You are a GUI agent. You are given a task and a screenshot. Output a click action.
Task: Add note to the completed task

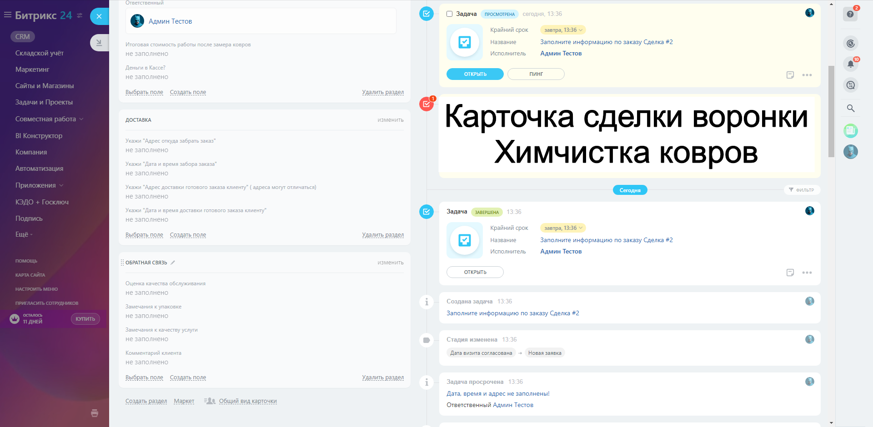pos(790,273)
